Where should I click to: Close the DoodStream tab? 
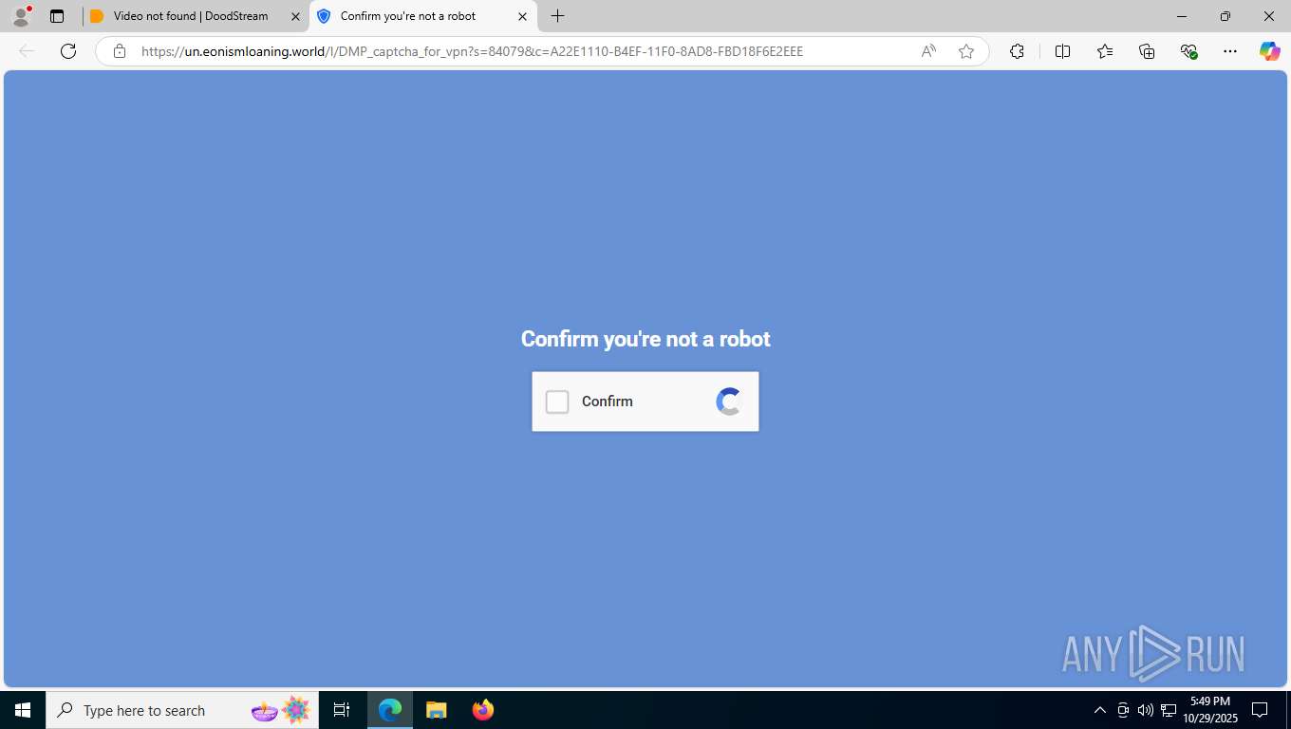point(296,16)
